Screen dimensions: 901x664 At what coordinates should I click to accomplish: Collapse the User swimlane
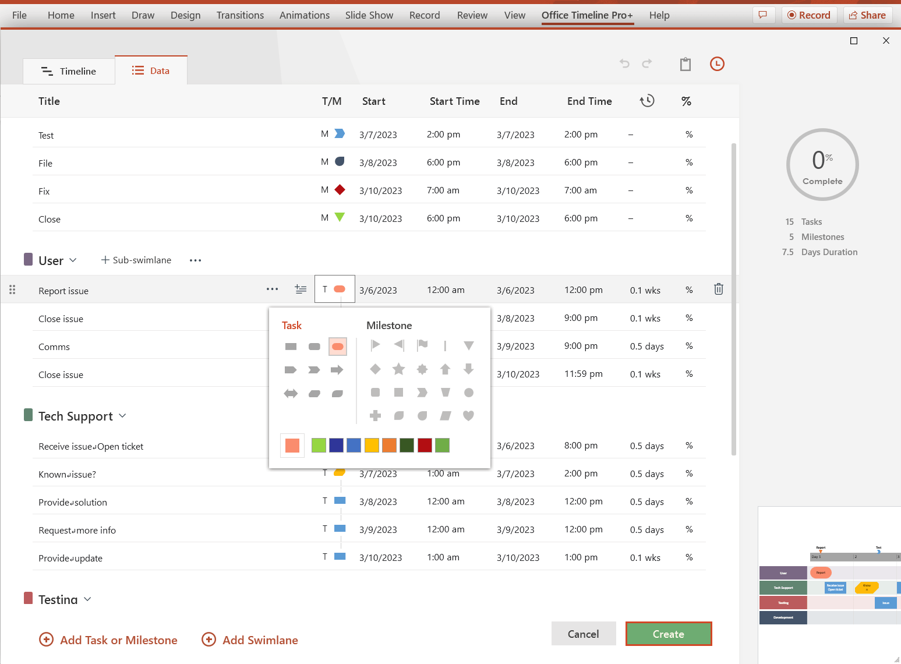73,260
